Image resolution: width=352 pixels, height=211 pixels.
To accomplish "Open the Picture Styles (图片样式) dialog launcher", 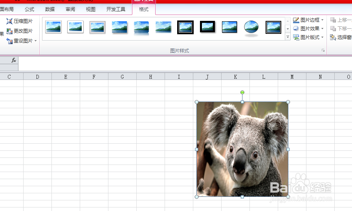I will [x=323, y=50].
